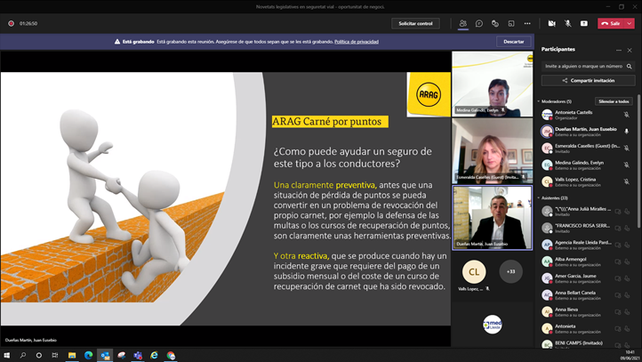Open Microsoft Edge from taskbar

tap(88, 355)
